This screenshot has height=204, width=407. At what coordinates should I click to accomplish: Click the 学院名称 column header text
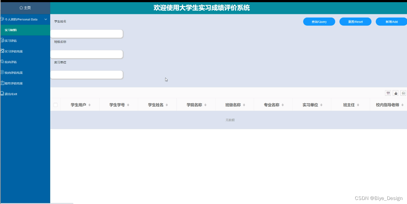194,105
